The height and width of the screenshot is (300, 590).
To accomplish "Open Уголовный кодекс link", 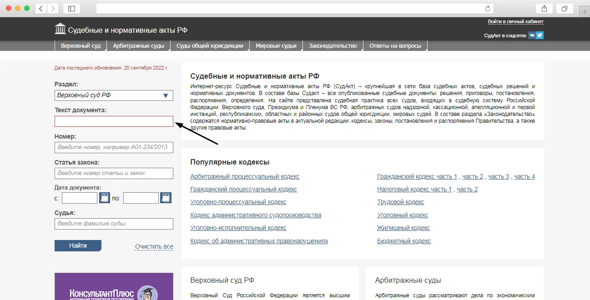I will (x=403, y=215).
